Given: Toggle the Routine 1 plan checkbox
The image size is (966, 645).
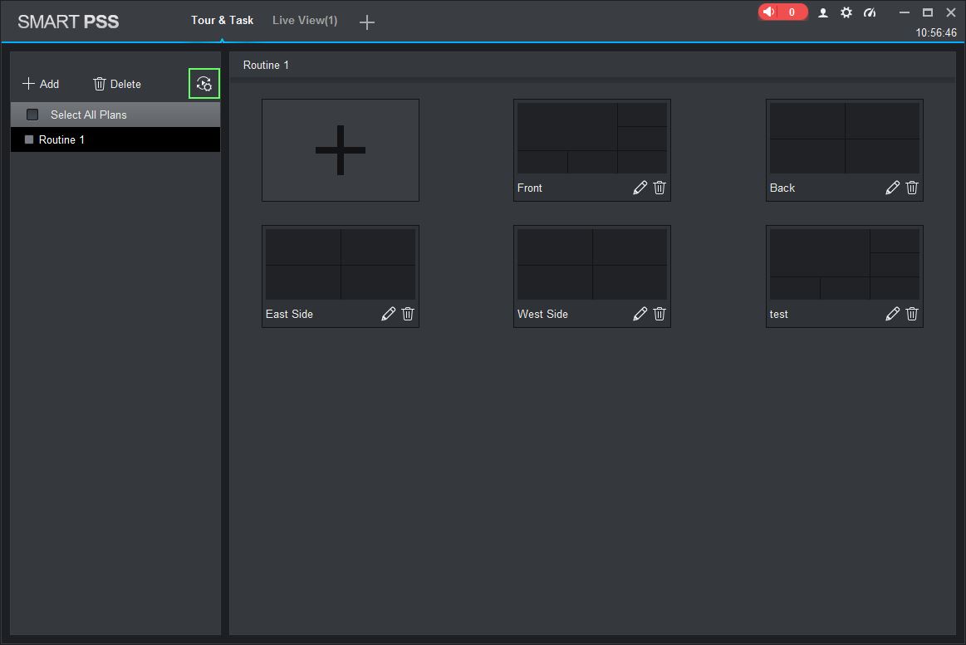Looking at the screenshot, I should point(29,139).
